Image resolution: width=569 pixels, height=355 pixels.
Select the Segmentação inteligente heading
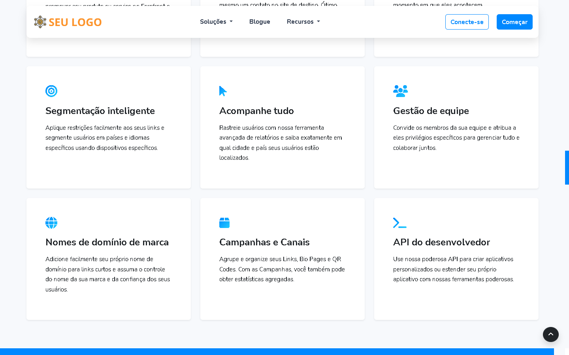tap(100, 111)
